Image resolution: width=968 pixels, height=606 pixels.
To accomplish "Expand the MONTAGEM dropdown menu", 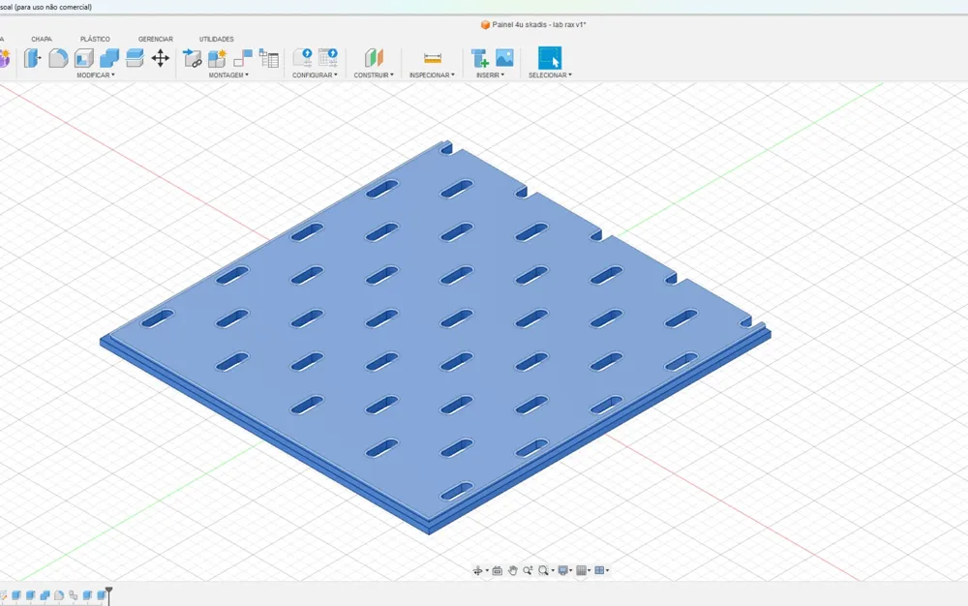I will pyautogui.click(x=228, y=75).
